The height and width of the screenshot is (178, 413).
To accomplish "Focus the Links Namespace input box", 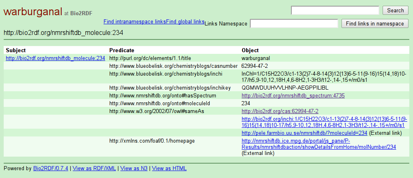I will click(294, 24).
